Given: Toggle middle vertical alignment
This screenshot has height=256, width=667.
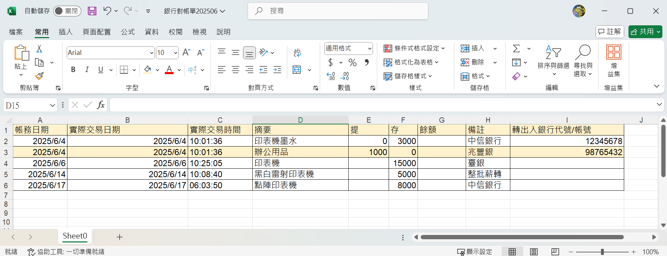Looking at the screenshot, I should pyautogui.click(x=236, y=52).
